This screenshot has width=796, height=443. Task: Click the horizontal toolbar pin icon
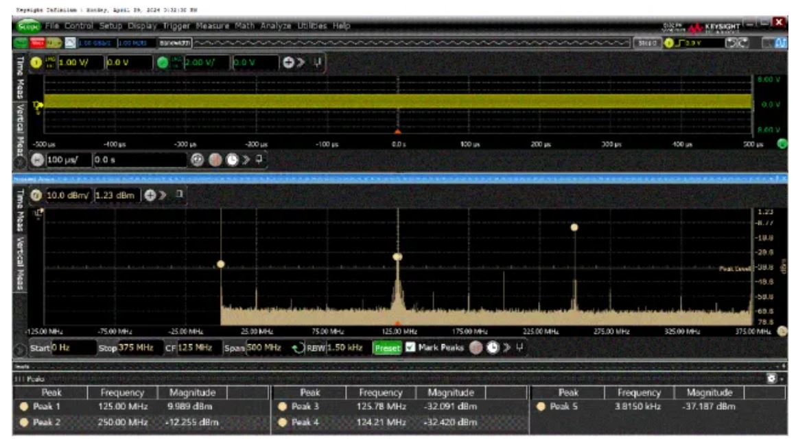[x=259, y=159]
